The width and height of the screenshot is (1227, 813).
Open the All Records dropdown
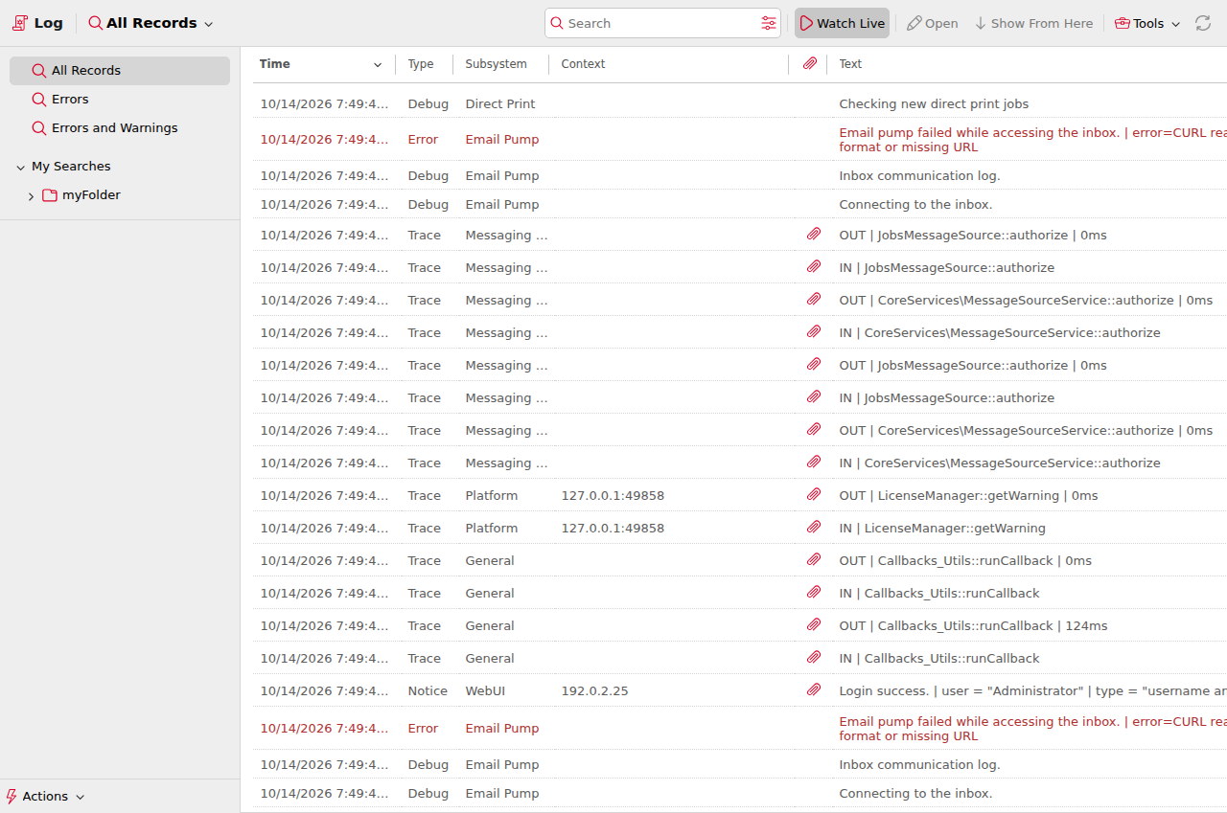click(150, 23)
